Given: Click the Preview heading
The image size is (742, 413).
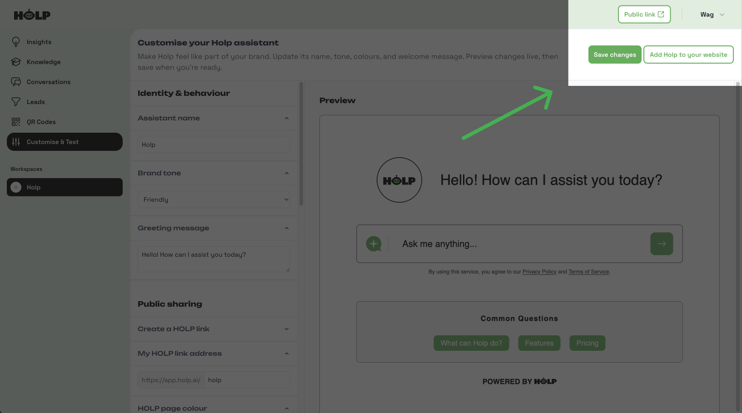Looking at the screenshot, I should click(337, 100).
